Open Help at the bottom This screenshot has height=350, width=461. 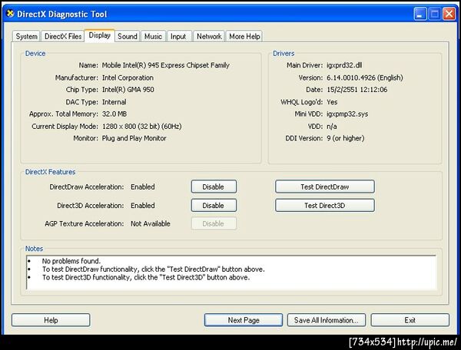tap(51, 320)
